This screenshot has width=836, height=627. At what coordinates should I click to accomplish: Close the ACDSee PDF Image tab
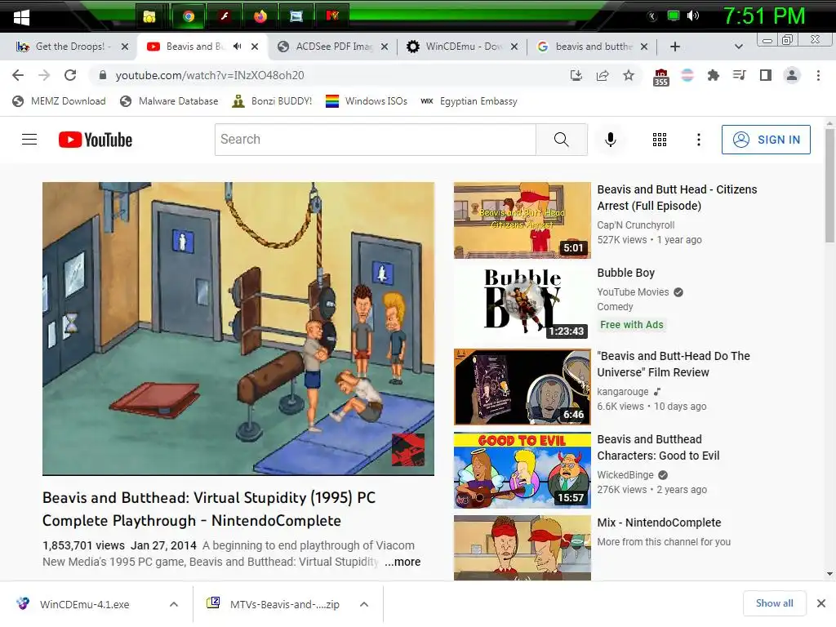tap(385, 47)
